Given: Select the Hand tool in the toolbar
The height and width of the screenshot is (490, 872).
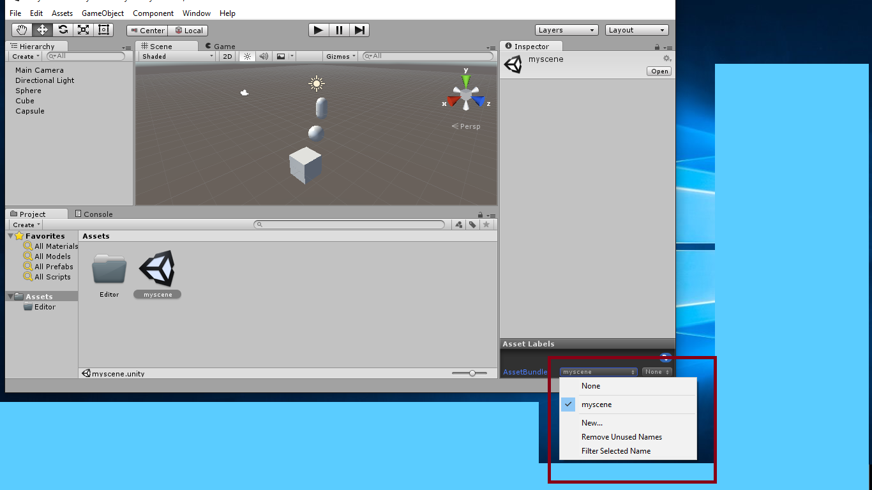Looking at the screenshot, I should click(x=21, y=29).
